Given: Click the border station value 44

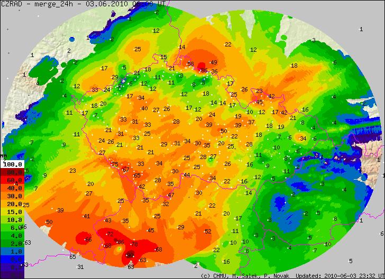Looking at the screenshot, I should [x=187, y=175].
